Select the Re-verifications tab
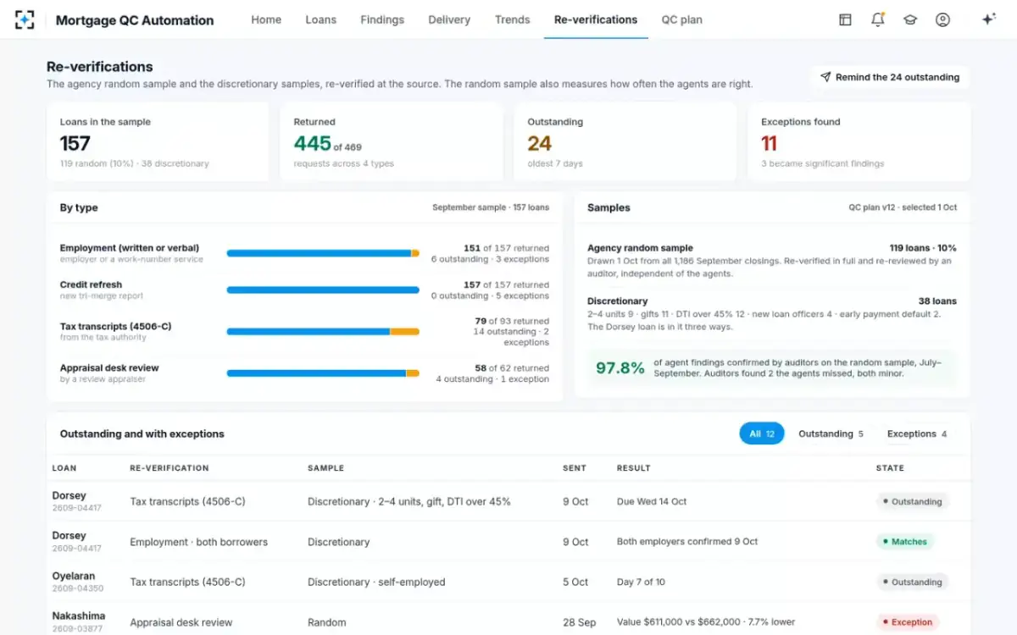Image resolution: width=1017 pixels, height=635 pixels. click(x=596, y=19)
